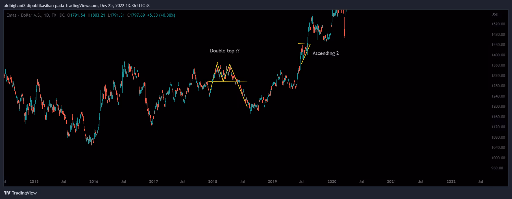Click the 2015 year on the time axis
512x199 pixels.
(x=34, y=182)
